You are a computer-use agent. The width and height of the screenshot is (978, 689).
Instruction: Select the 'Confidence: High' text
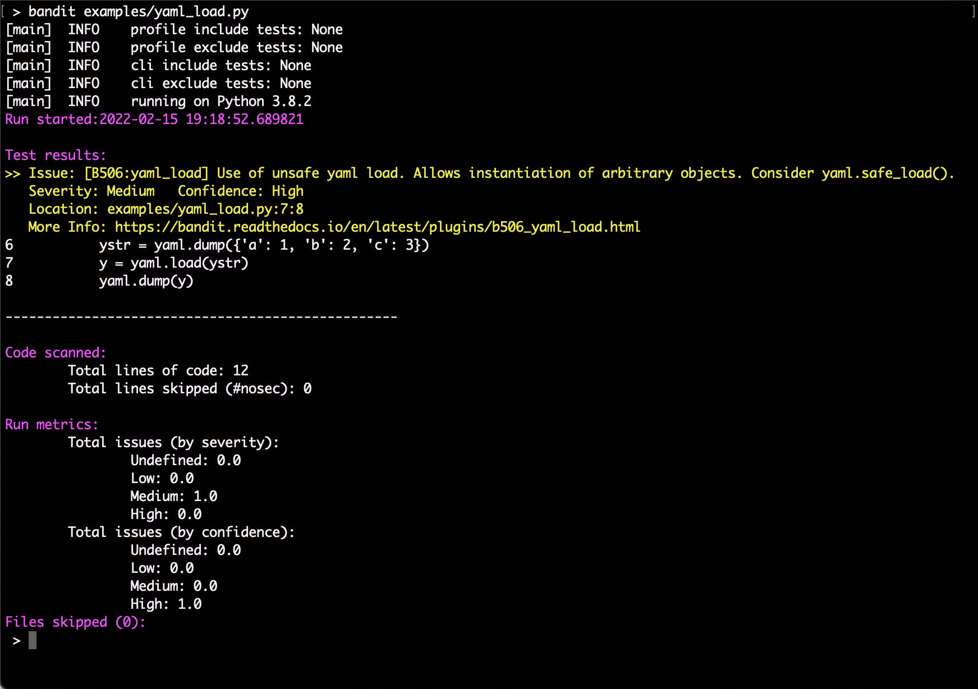241,191
